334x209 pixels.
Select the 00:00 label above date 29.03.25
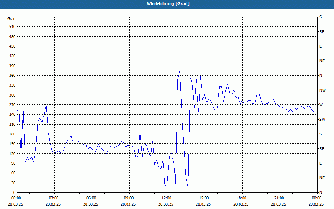(x=317, y=198)
